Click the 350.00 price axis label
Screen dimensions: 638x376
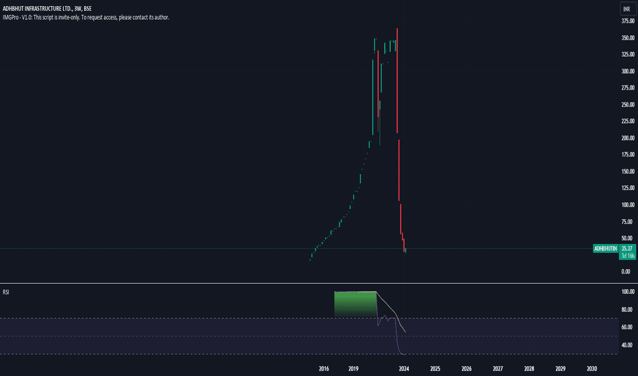(628, 38)
